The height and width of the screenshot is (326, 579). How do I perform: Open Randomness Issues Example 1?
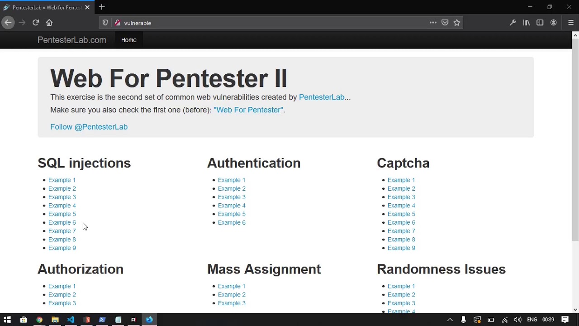point(401,286)
